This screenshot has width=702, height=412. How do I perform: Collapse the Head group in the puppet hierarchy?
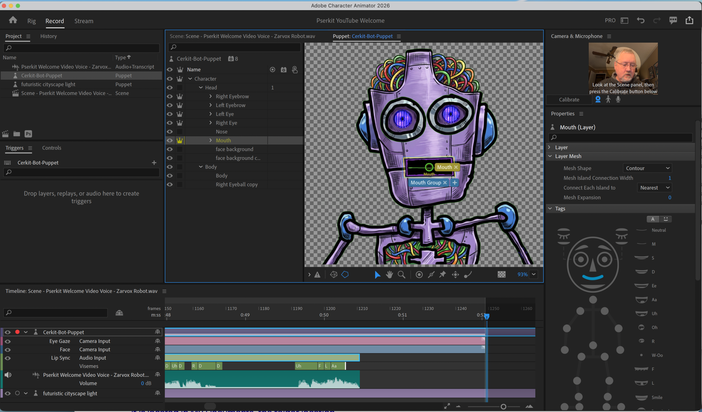point(200,87)
